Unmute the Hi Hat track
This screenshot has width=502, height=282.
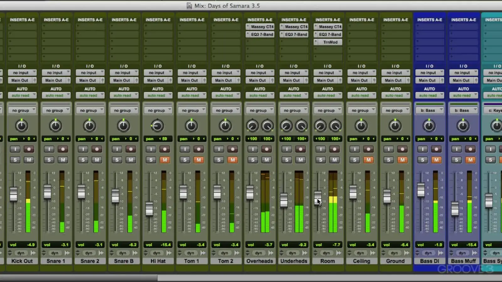pos(165,160)
